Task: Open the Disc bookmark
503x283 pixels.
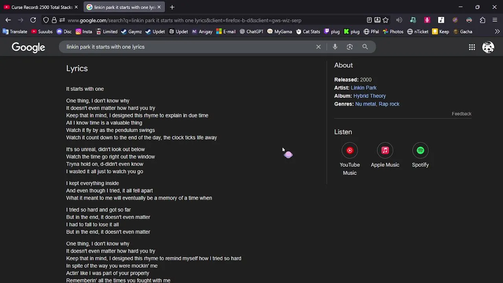Action: click(x=64, y=31)
